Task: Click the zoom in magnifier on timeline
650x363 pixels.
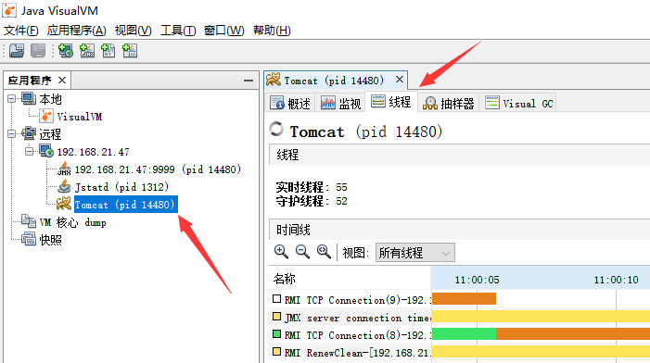Action: pyautogui.click(x=281, y=251)
